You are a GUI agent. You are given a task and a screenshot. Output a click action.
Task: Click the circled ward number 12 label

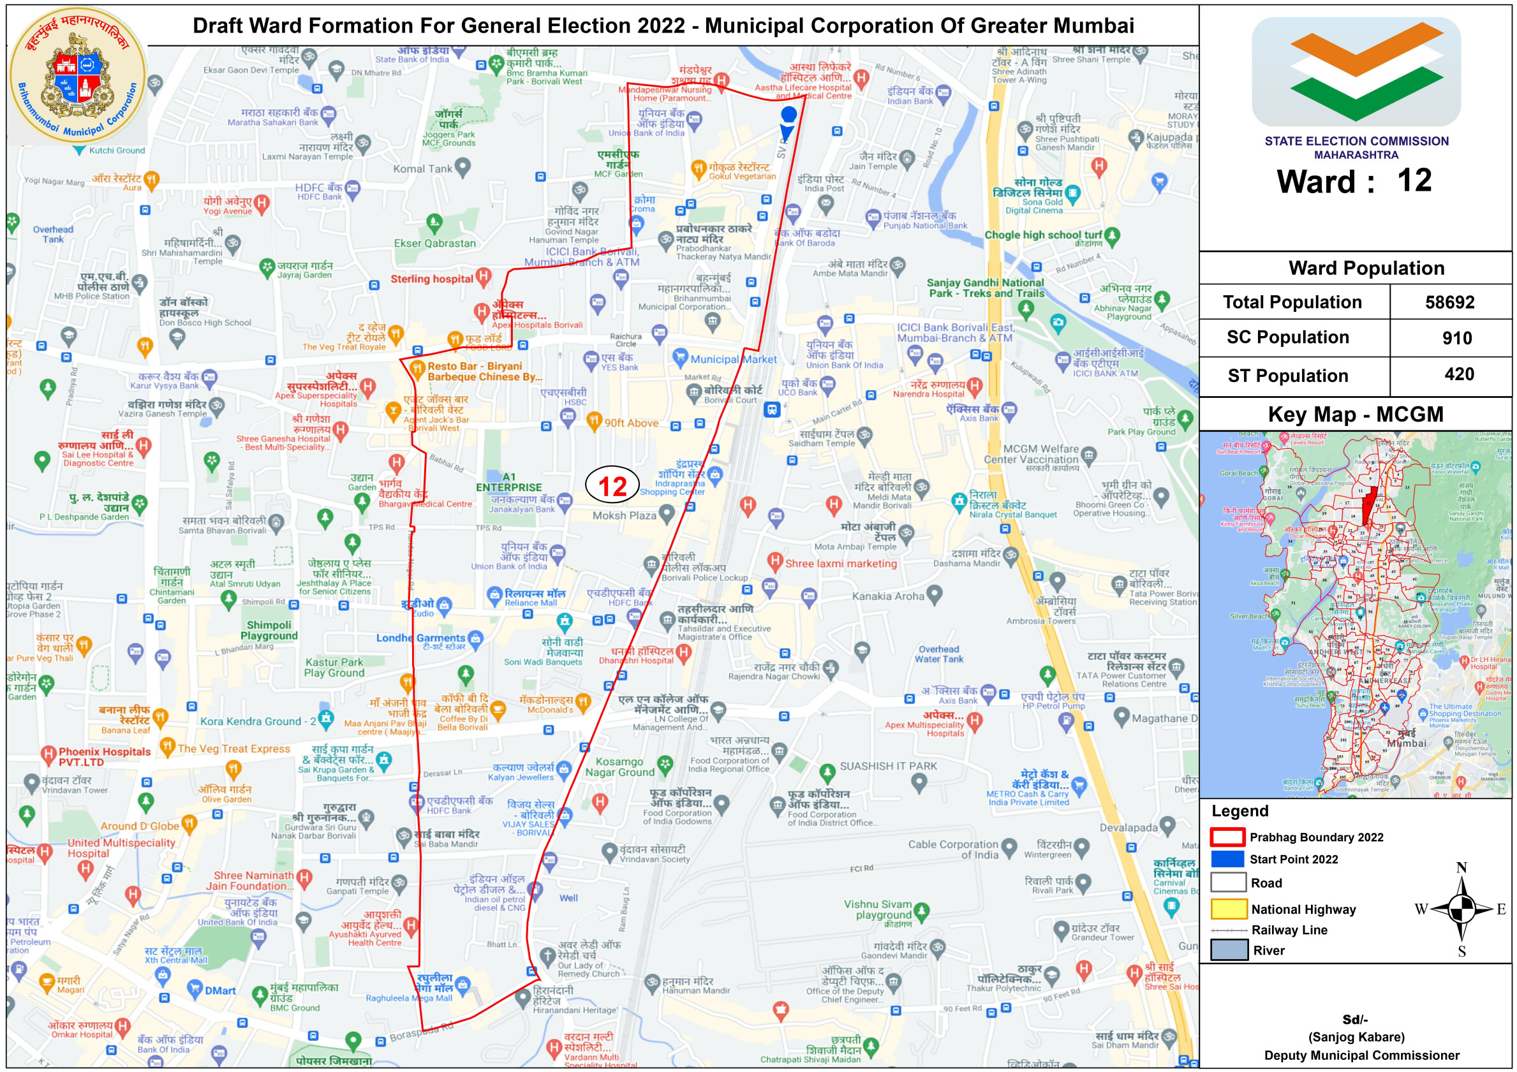click(x=612, y=485)
